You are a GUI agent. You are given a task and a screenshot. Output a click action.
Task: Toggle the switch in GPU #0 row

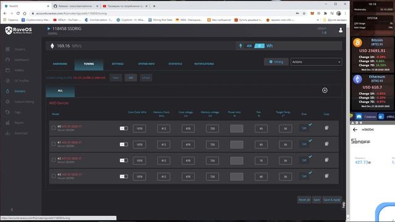123,128
